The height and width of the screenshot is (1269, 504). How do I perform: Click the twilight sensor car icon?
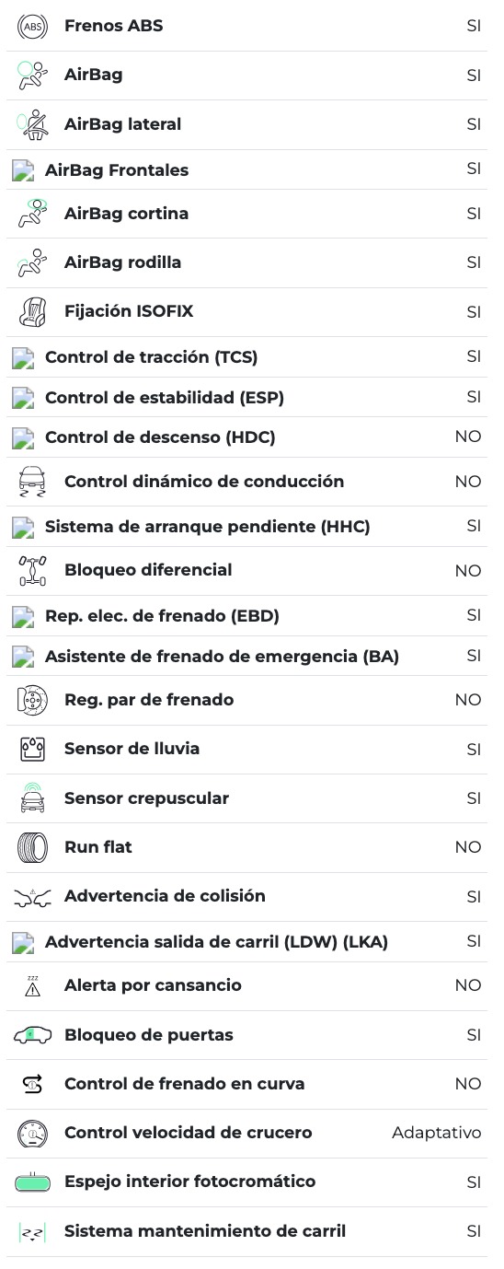click(32, 798)
